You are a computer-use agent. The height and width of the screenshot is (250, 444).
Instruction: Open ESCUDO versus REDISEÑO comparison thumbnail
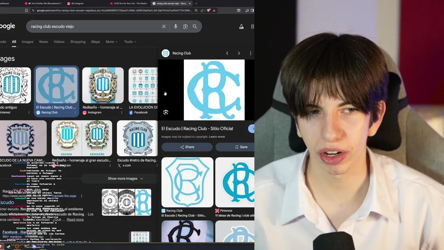tap(82, 138)
